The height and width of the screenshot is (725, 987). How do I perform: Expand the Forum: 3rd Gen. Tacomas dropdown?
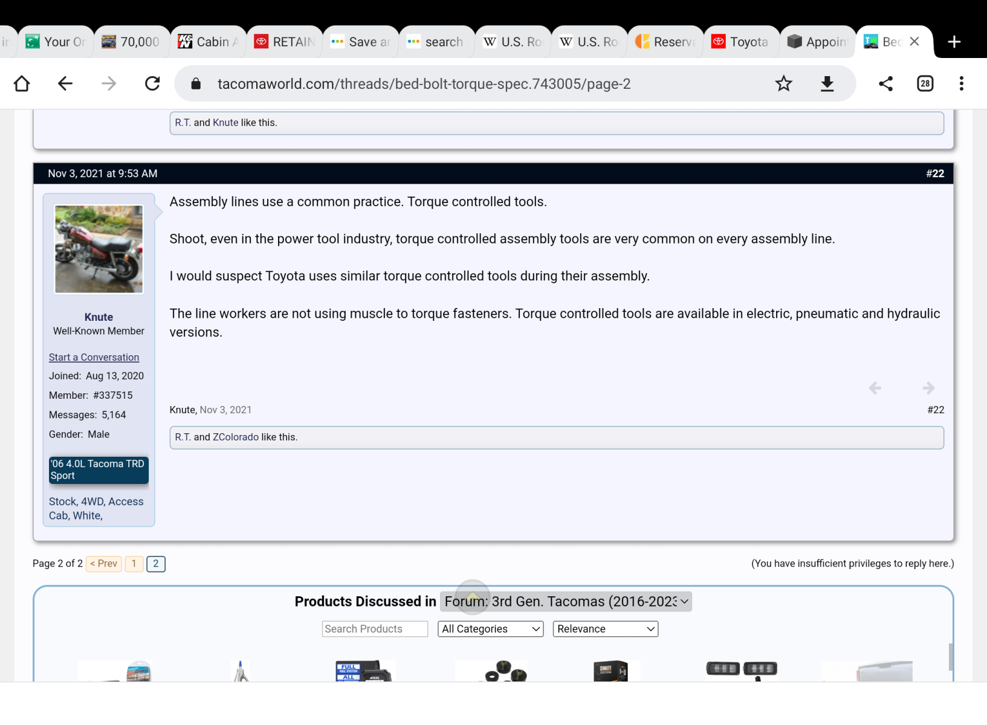click(566, 602)
